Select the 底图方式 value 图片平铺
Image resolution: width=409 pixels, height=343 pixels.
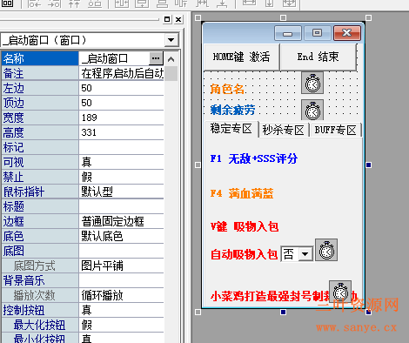tap(121, 266)
